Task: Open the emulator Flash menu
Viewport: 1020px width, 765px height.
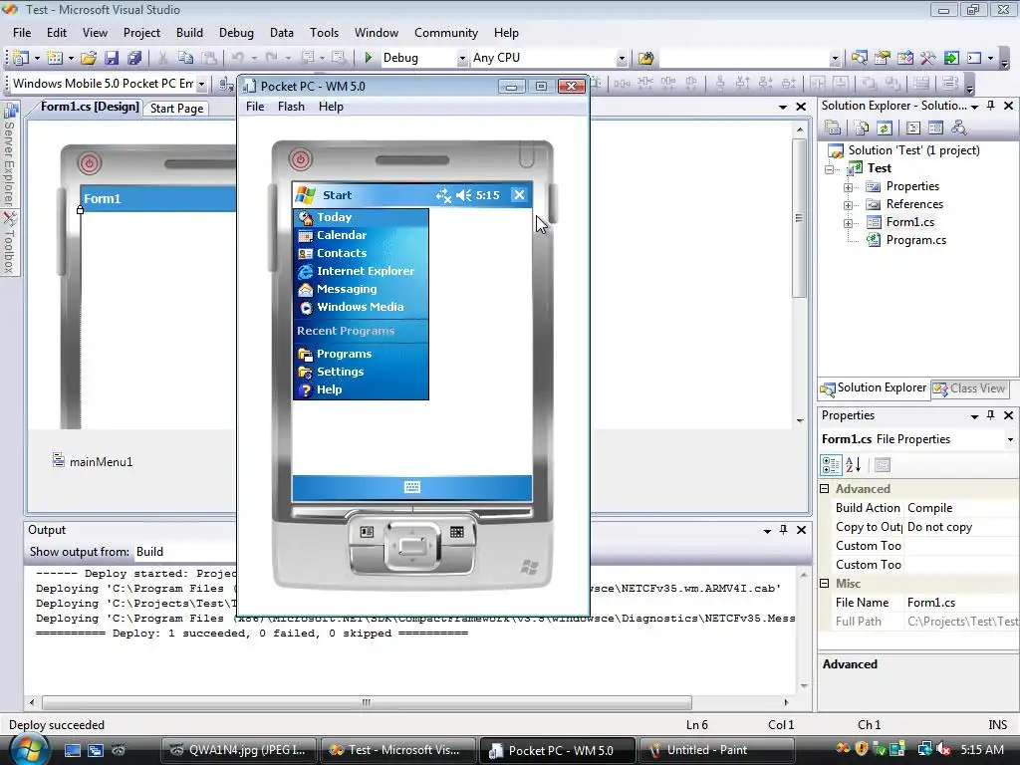Action: click(x=291, y=107)
